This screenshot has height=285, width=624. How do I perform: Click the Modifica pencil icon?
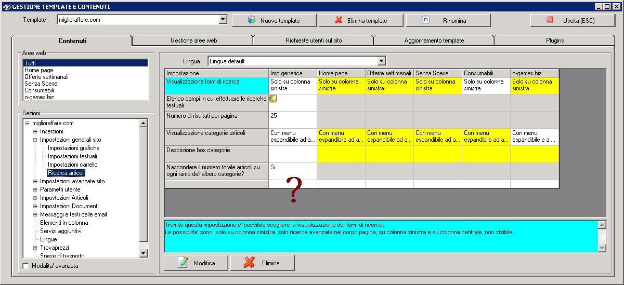[x=183, y=263]
